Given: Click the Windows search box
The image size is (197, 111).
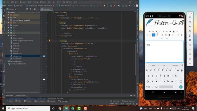Looking at the screenshot, I should [28, 108].
